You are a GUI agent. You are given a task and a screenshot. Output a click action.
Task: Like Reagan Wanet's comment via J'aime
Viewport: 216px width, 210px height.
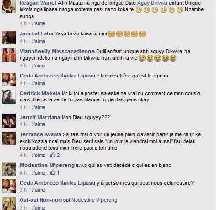pyautogui.click(x=38, y=23)
